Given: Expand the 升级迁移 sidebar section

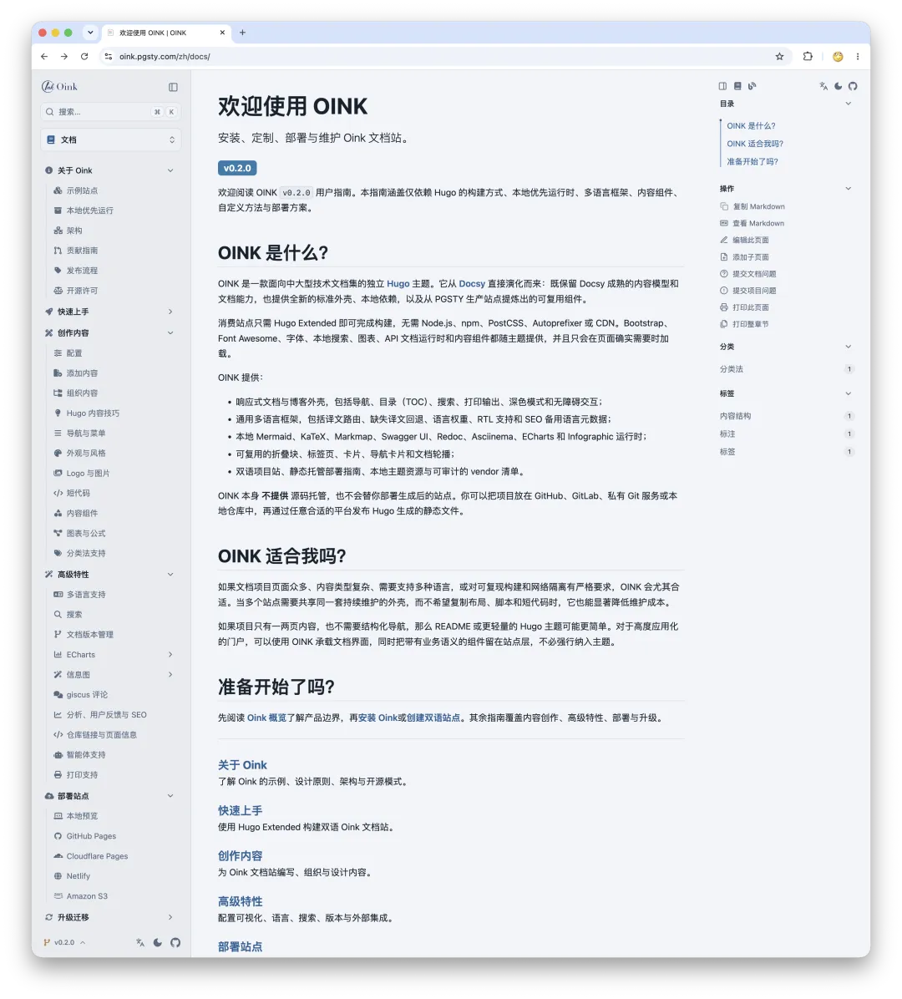Looking at the screenshot, I should tap(170, 917).
